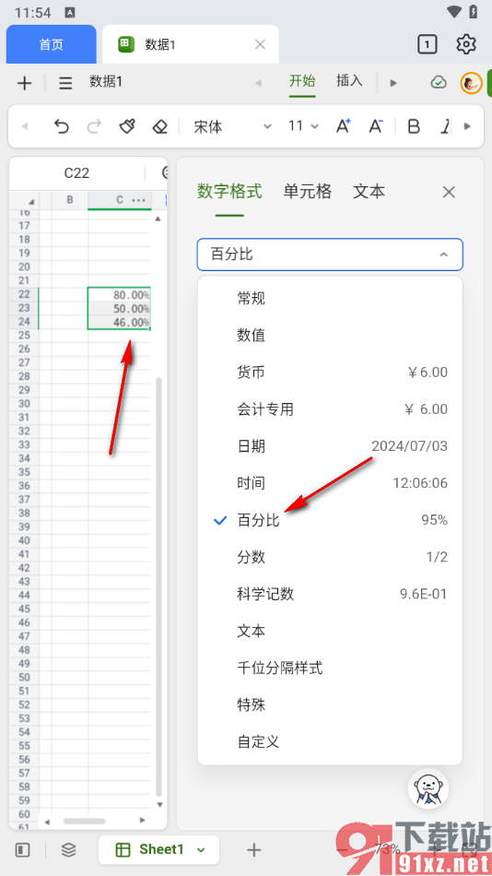492x876 pixels.
Task: Show next ribbon tabs arrow
Action: (x=393, y=83)
